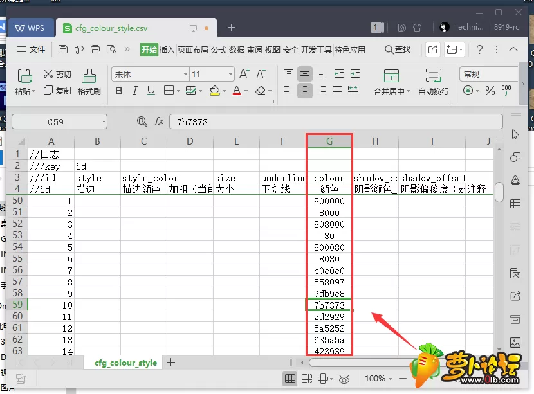
Task: Click the currency format icon
Action: [x=468, y=91]
